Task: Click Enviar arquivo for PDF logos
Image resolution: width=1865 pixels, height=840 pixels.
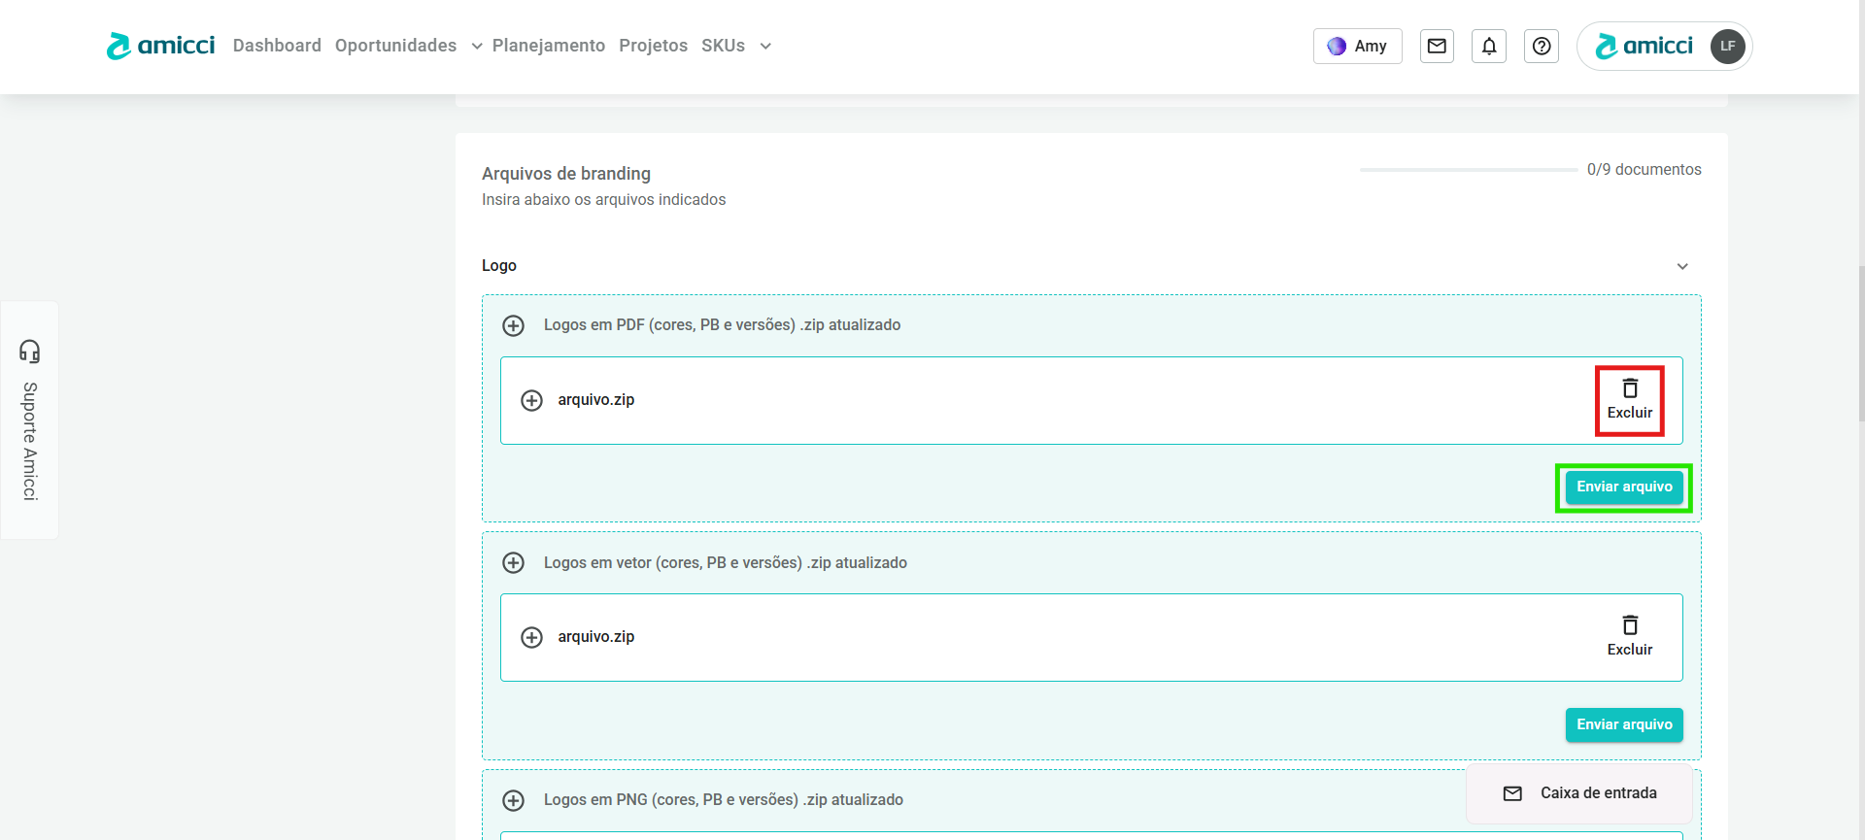Action: 1623,487
